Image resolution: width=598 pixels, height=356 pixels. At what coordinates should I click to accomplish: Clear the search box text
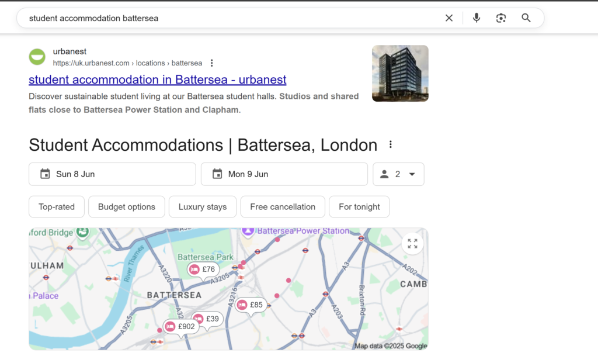coord(449,18)
